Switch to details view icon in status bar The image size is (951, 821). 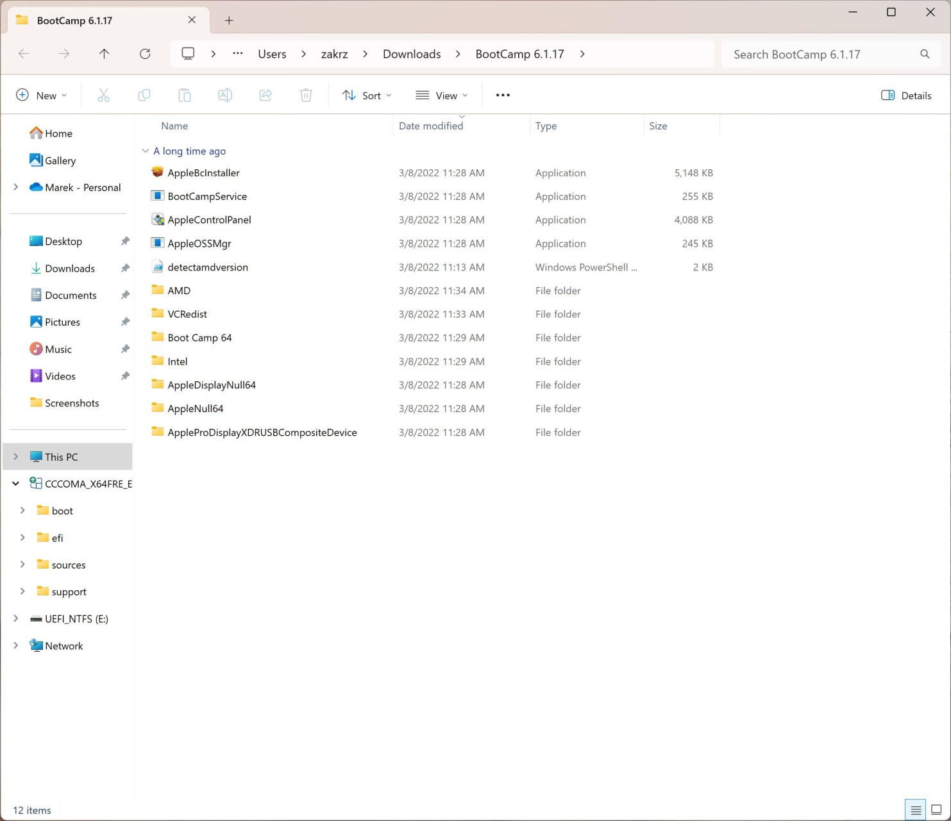[916, 810]
